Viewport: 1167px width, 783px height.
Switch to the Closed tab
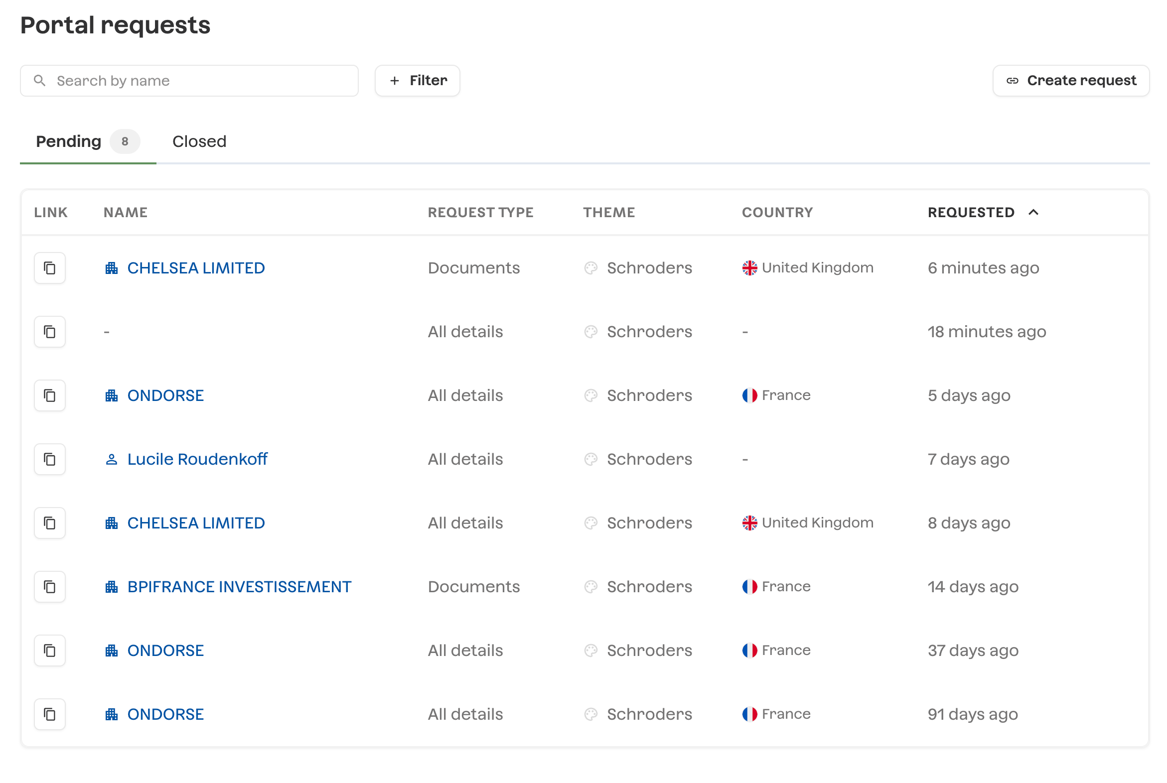(199, 141)
